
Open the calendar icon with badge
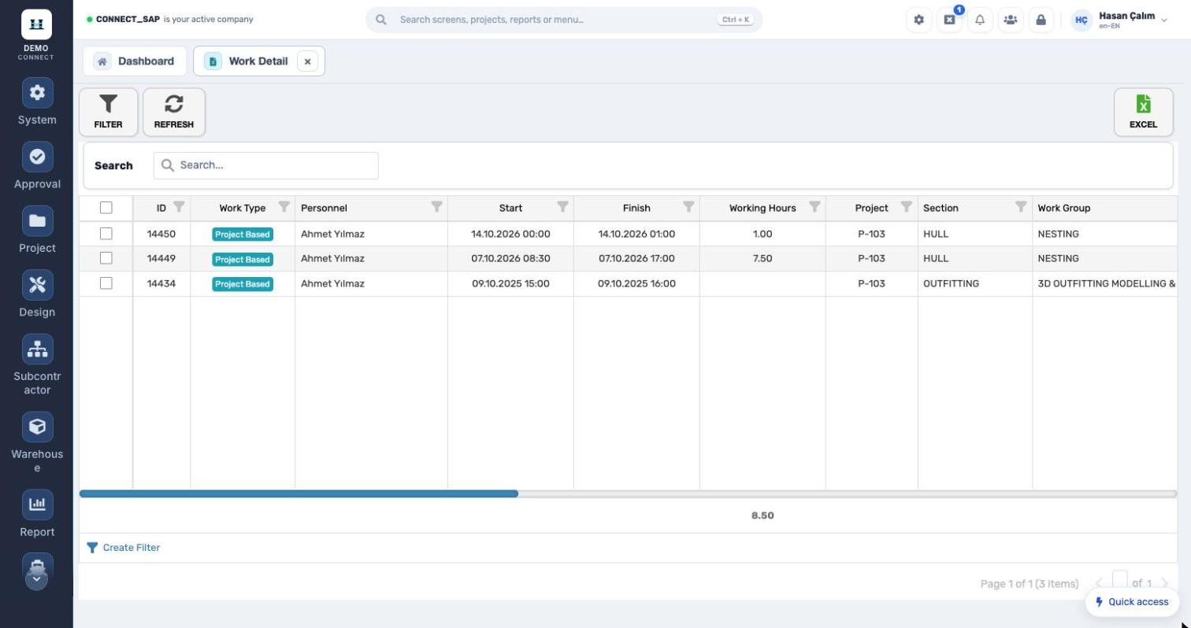[949, 20]
